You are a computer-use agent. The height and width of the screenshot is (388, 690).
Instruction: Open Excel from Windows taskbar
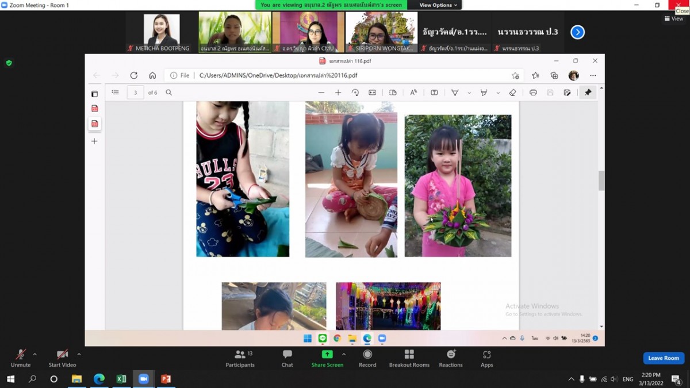pos(121,379)
